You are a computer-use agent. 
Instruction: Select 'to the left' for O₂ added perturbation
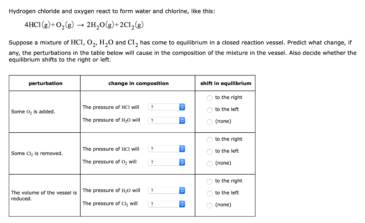point(209,110)
